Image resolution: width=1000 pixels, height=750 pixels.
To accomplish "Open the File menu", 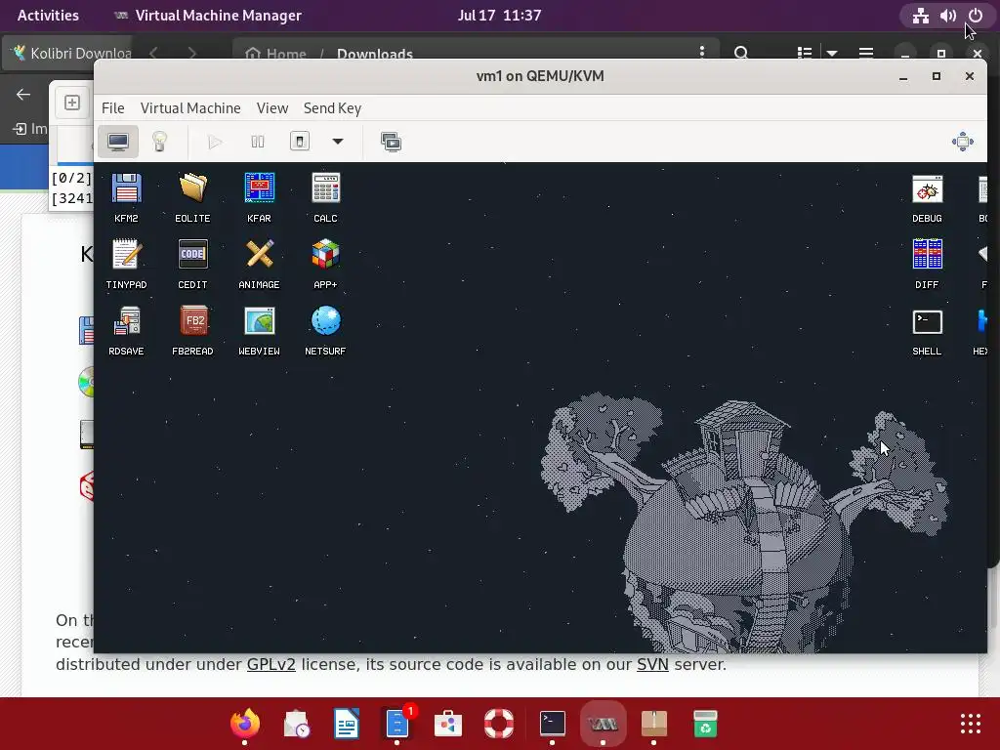I will click(113, 108).
